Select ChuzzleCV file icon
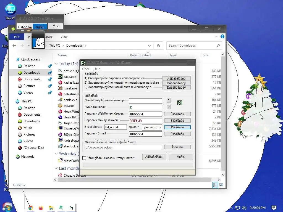283x212 pixels. click(x=60, y=129)
